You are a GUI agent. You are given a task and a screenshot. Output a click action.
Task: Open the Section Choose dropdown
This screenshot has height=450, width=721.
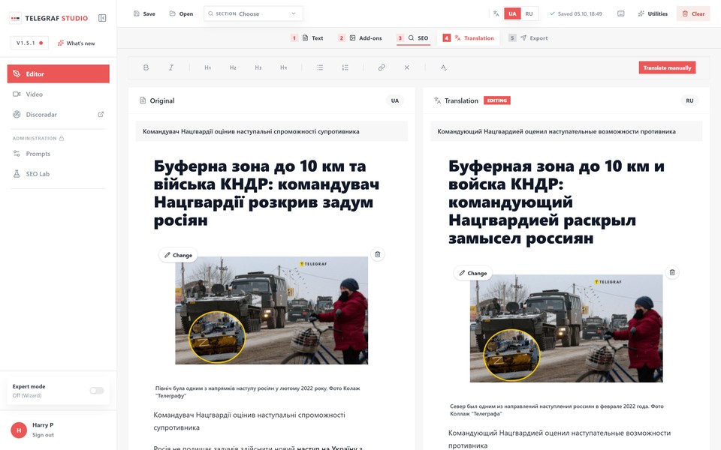point(253,13)
